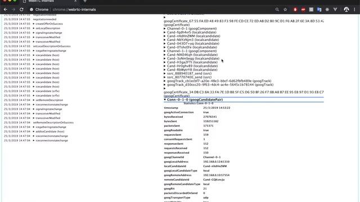The width and height of the screenshot is (360, 202).
Task: Click the chrome://webrtc-internals address bar
Action: tap(74, 10)
